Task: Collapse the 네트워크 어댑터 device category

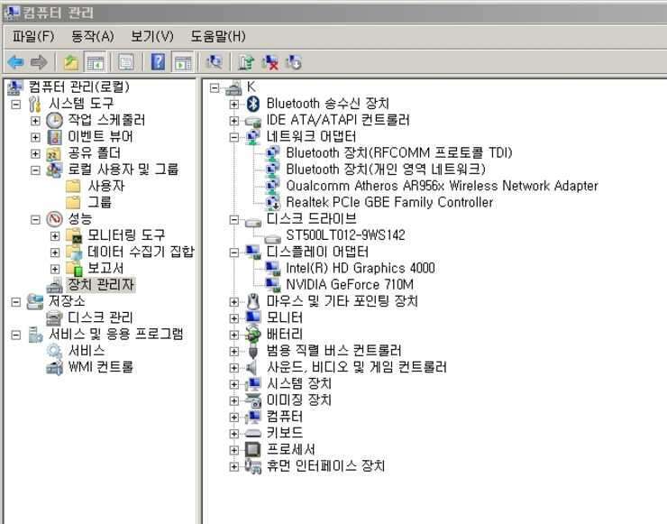Action: pyautogui.click(x=233, y=137)
